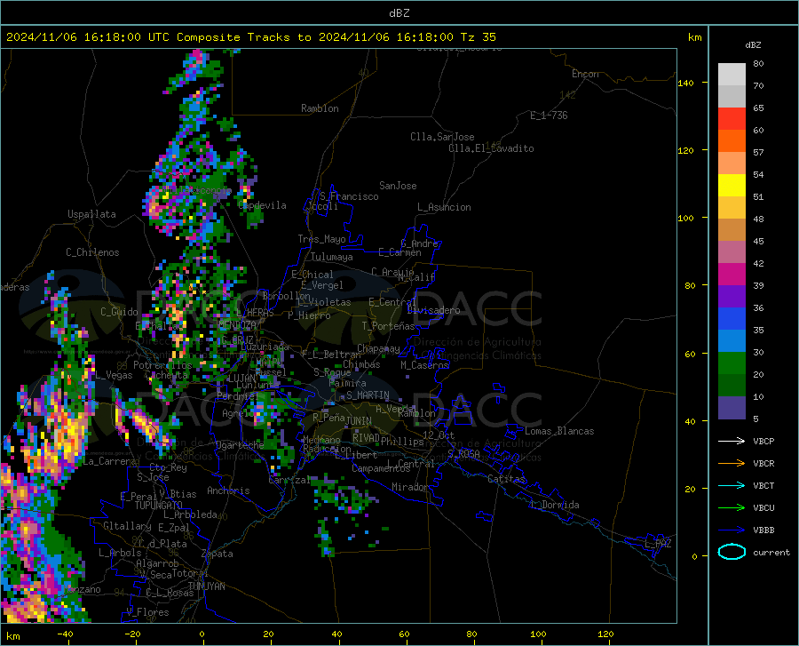This screenshot has height=646, width=799.
Task: Click the Catitas place label
Action: [506, 479]
